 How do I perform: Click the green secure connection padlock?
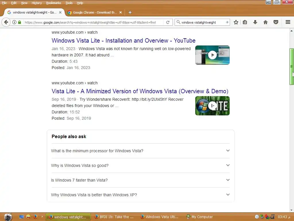[x=20, y=22]
